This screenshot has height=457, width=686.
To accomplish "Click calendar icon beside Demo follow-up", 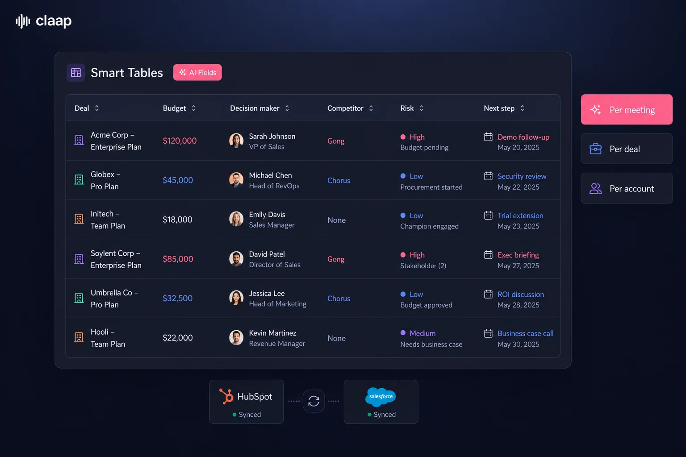I will pyautogui.click(x=489, y=137).
